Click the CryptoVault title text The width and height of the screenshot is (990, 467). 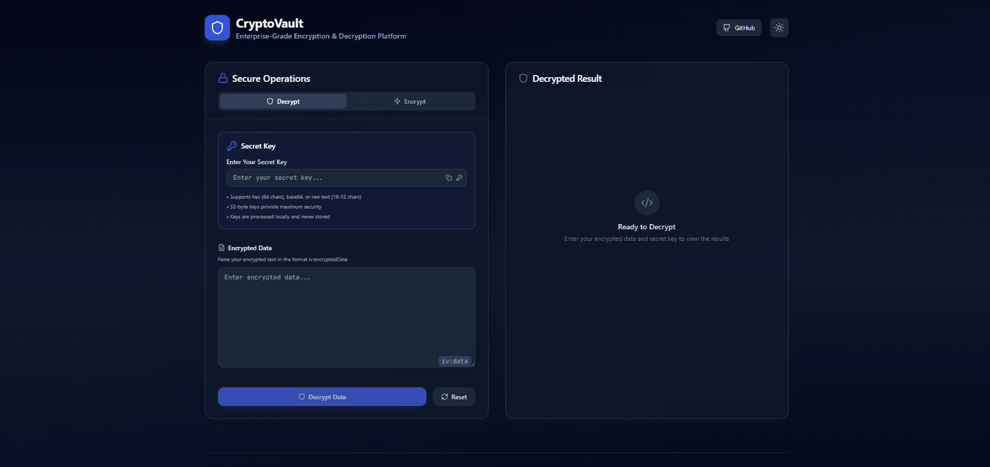click(270, 23)
